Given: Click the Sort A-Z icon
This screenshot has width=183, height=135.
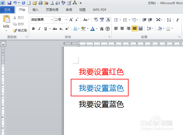Looking at the screenshot, I should [169, 20].
